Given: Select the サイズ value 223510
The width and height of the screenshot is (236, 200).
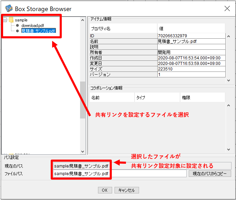Looking at the screenshot, I should click(191, 69).
